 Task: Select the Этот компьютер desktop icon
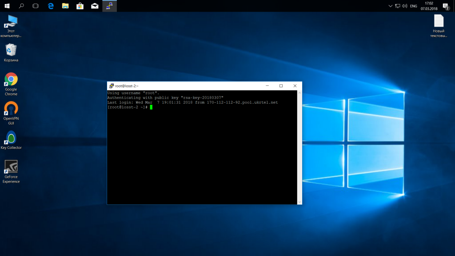point(11,21)
